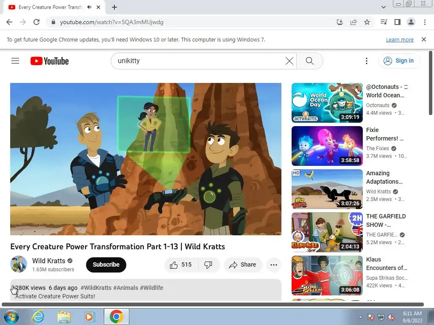Clear the search query with X
Image resolution: width=434 pixels, height=325 pixels.
(289, 61)
